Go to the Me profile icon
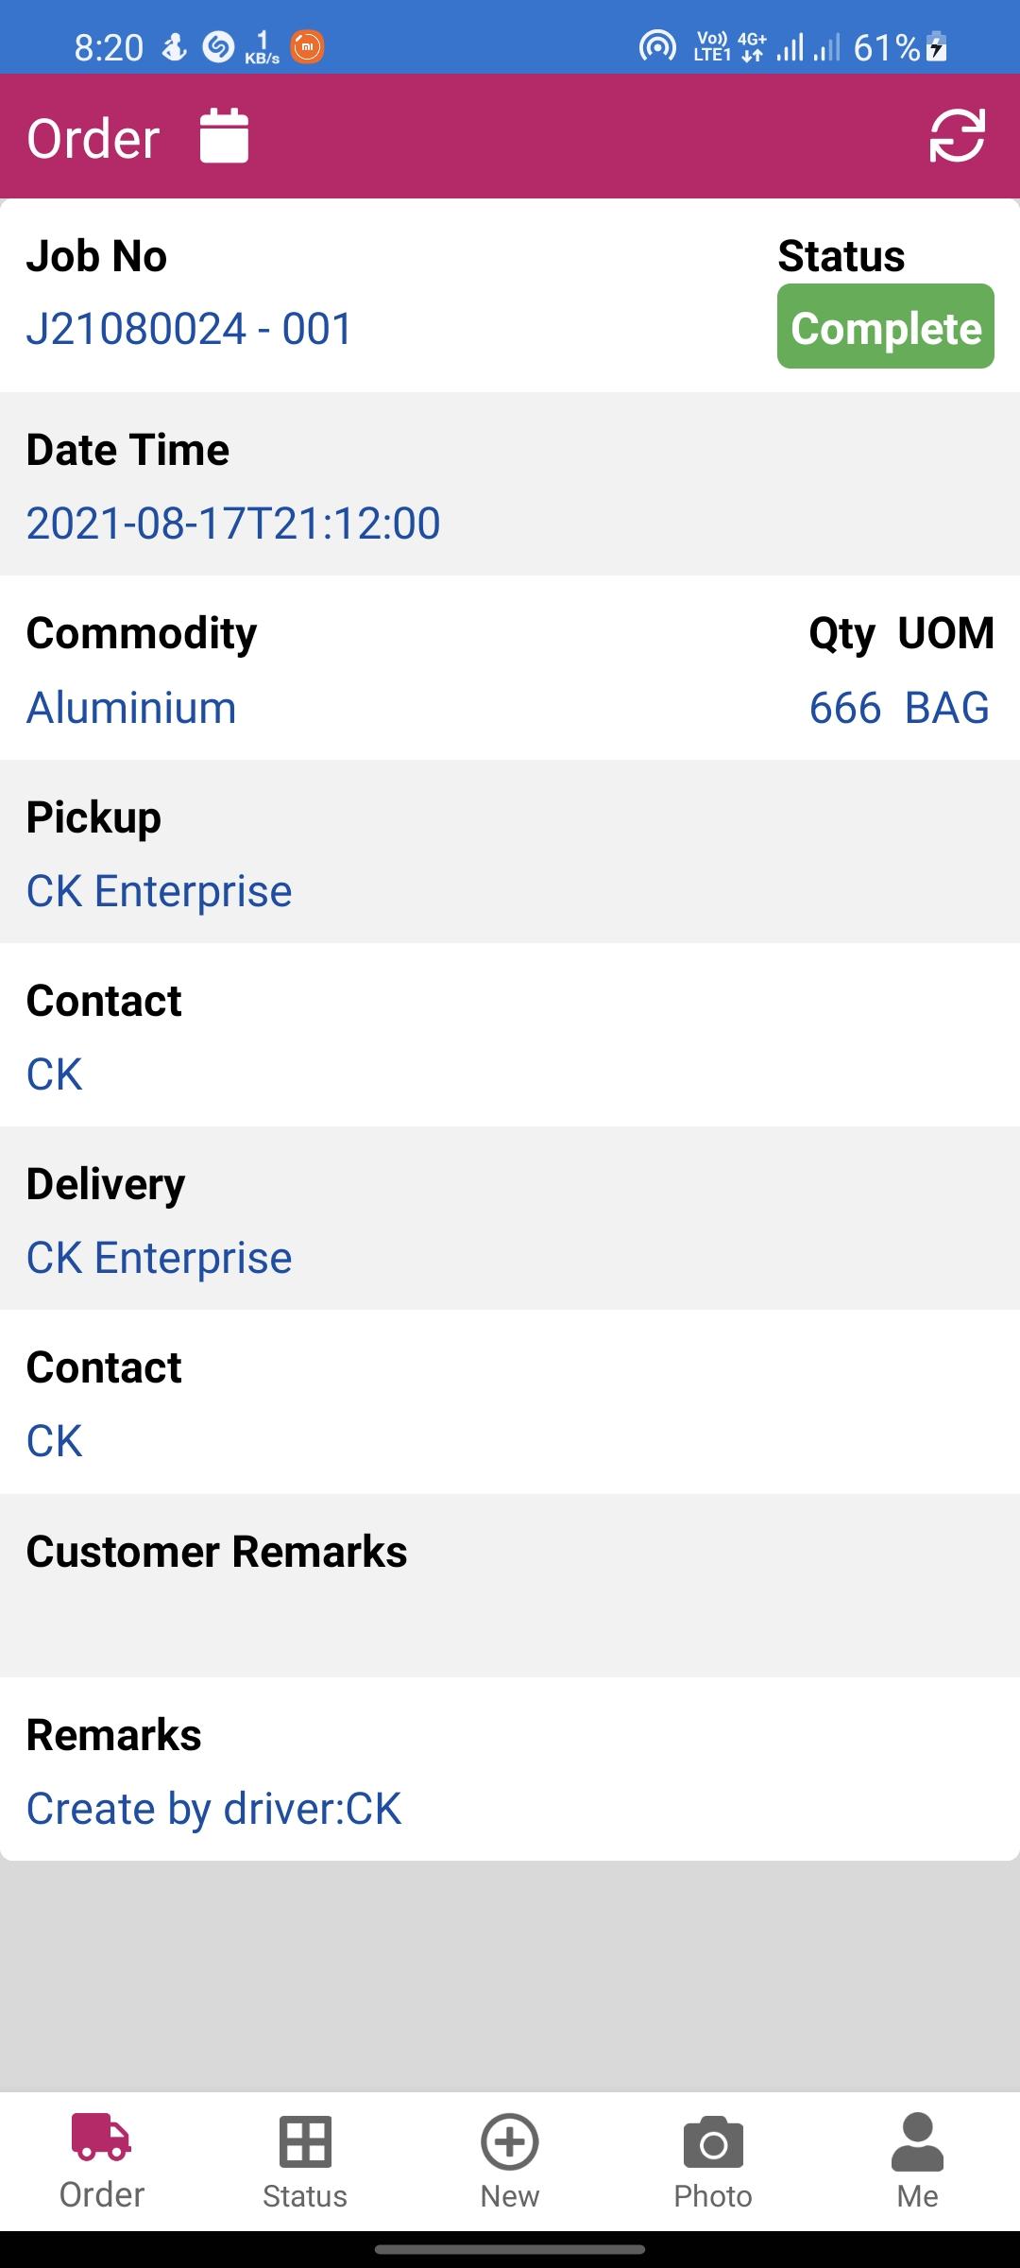 click(x=917, y=2141)
